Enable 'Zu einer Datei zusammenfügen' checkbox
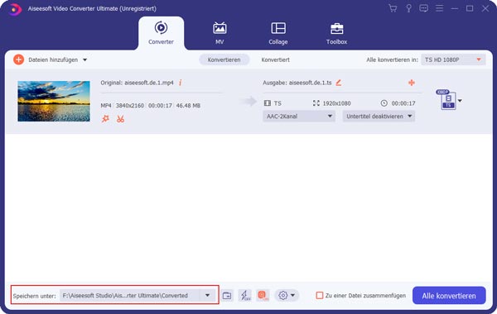Viewport: 497px width, 314px height. pos(320,296)
